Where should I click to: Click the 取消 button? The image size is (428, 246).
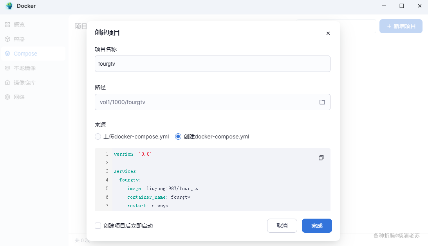[282, 226]
